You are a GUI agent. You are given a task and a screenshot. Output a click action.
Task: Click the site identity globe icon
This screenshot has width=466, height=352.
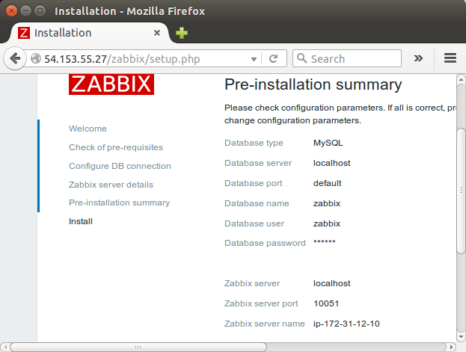[36, 58]
